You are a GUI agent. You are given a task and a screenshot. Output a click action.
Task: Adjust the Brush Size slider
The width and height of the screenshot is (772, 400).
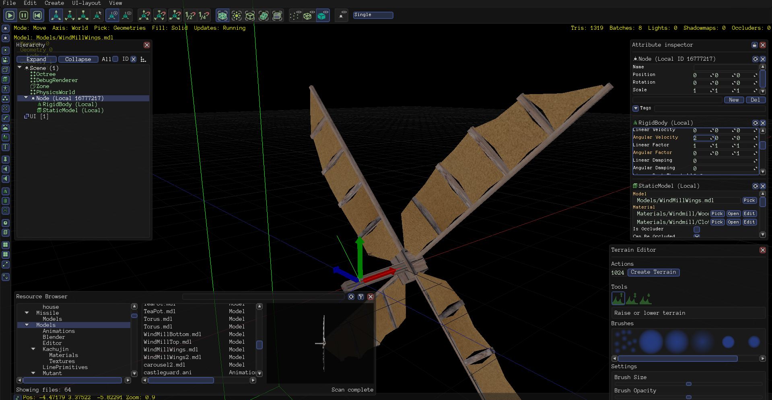(x=689, y=384)
